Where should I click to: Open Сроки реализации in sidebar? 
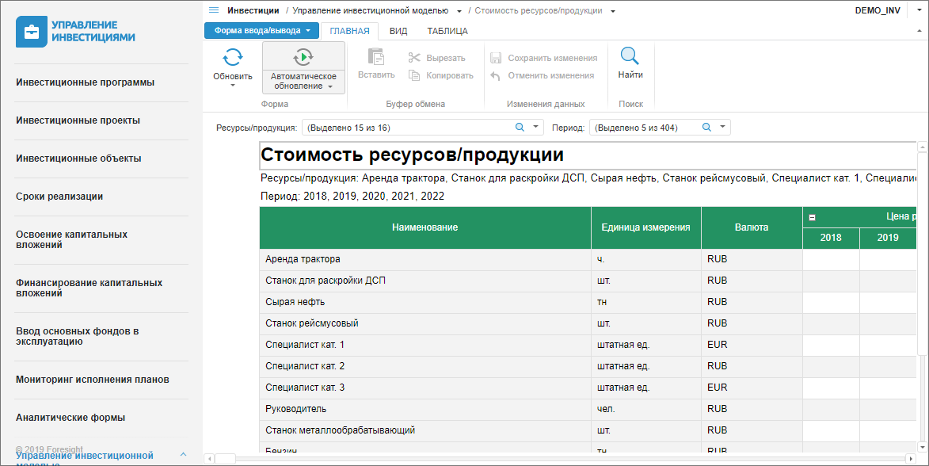[x=59, y=197]
